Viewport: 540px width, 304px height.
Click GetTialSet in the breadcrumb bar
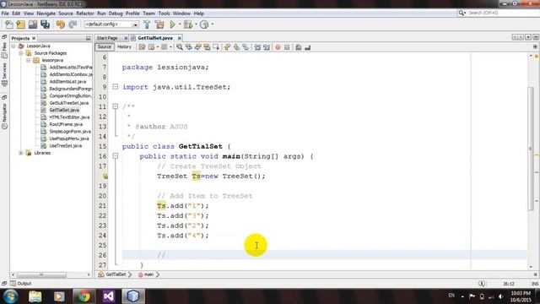pyautogui.click(x=116, y=274)
